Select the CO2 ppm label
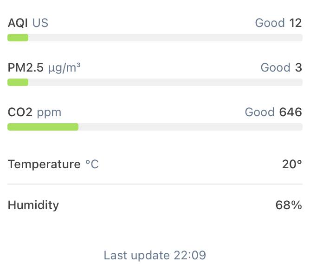Viewport: 310px width, 264px height. (34, 112)
